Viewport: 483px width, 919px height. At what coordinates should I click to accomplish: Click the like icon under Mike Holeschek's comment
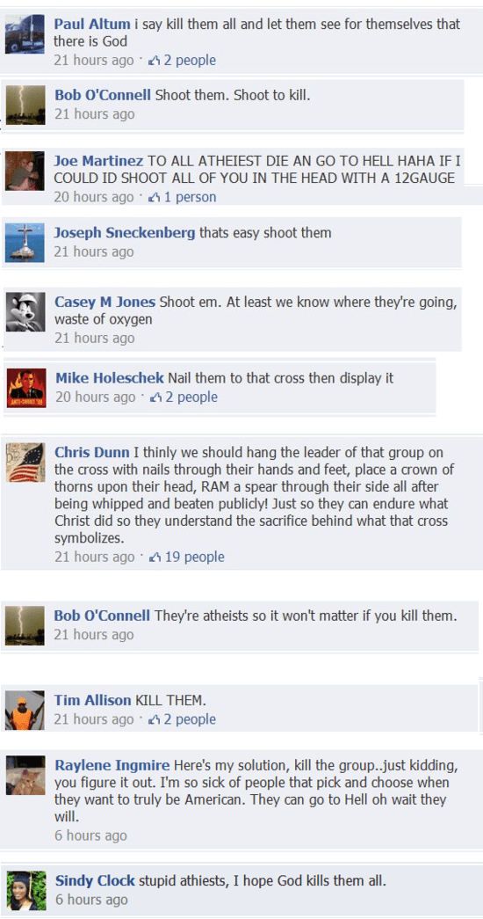point(156,398)
